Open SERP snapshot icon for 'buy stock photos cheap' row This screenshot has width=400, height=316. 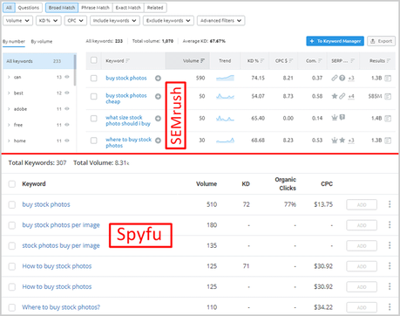pos(388,96)
